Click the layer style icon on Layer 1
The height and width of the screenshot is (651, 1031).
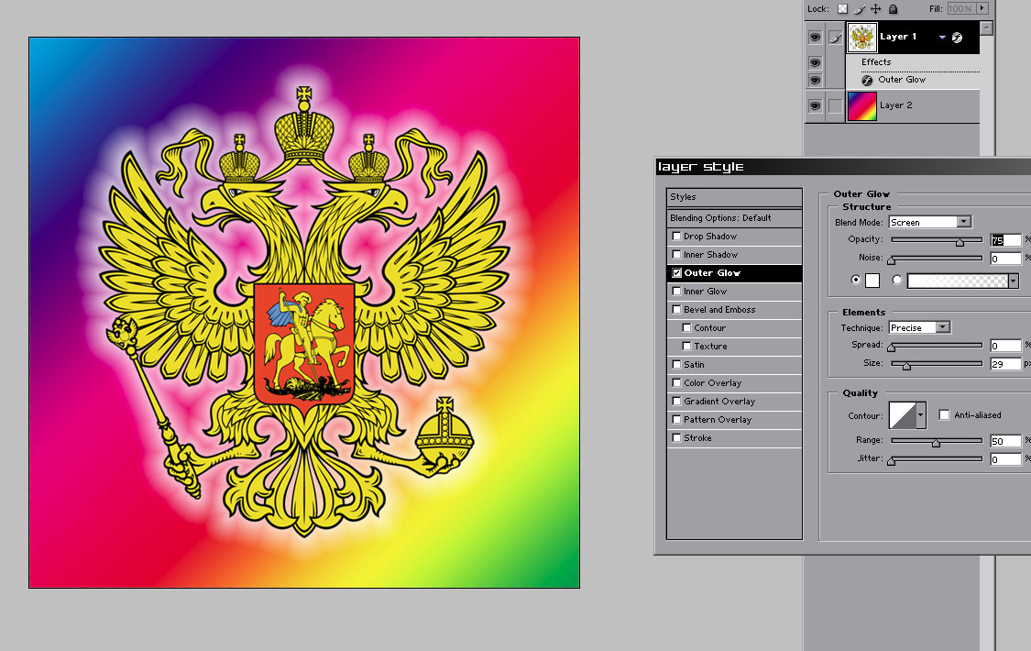[x=958, y=38]
